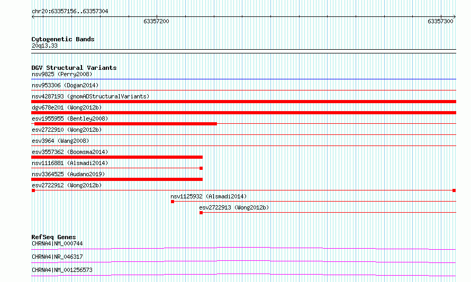Click the thick red nsv4287193 variant bar
The width and height of the screenshot is (471, 282).
243,102
